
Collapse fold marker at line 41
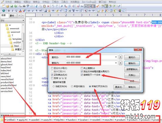pyautogui.click(x=34, y=57)
